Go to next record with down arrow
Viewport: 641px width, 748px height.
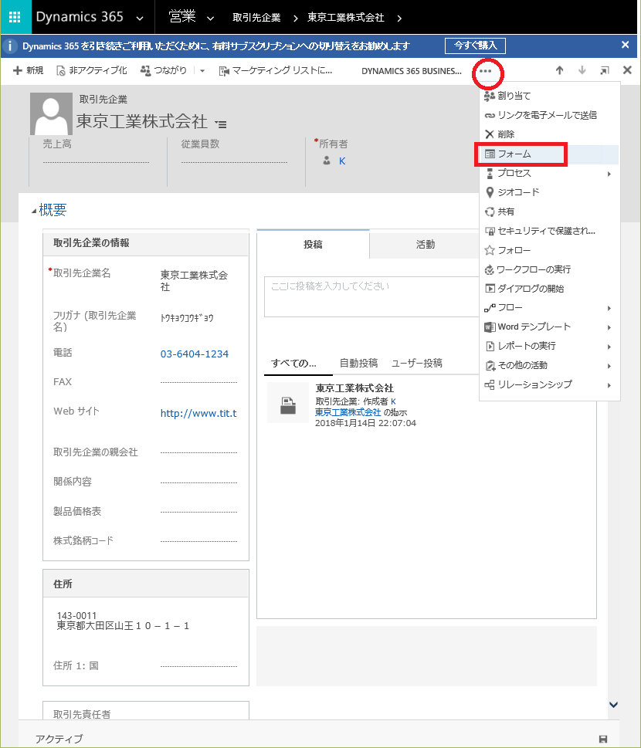pyautogui.click(x=582, y=70)
